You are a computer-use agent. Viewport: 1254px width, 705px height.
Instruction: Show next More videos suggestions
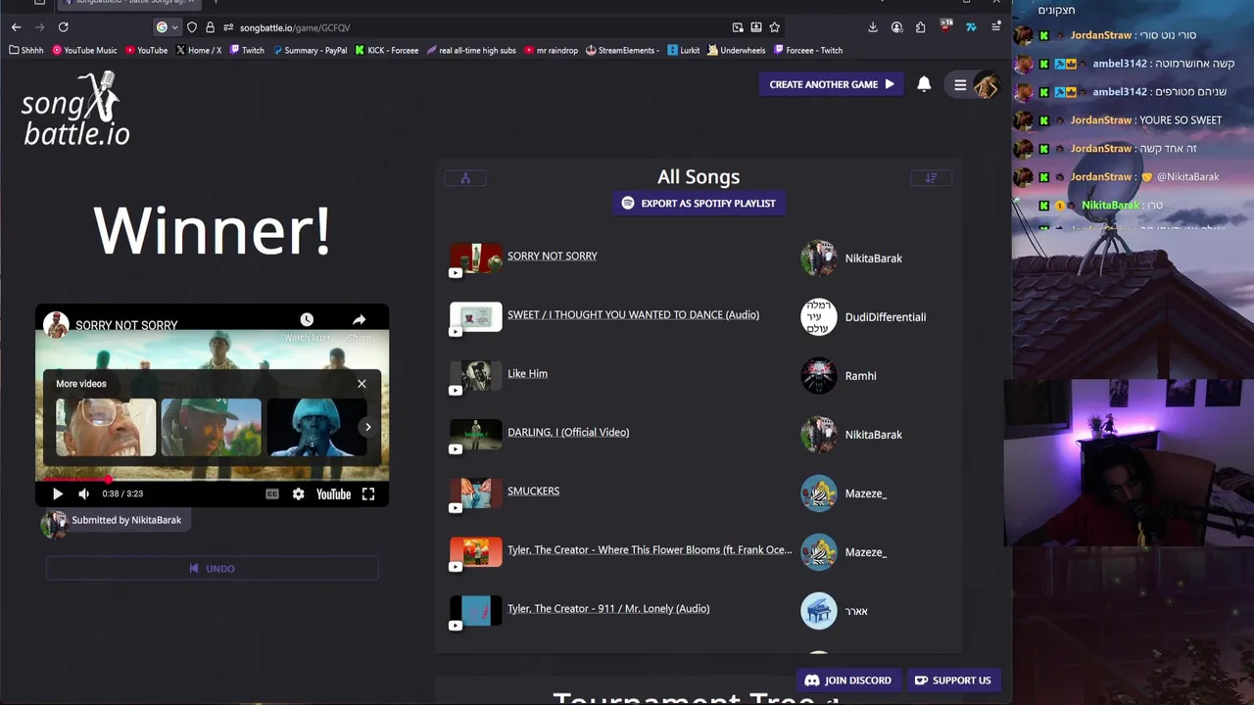(x=368, y=427)
